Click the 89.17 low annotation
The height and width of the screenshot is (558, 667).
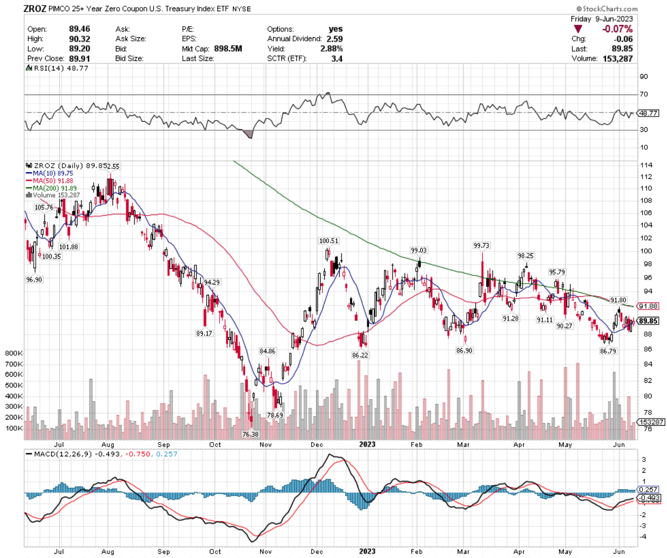[x=204, y=334]
